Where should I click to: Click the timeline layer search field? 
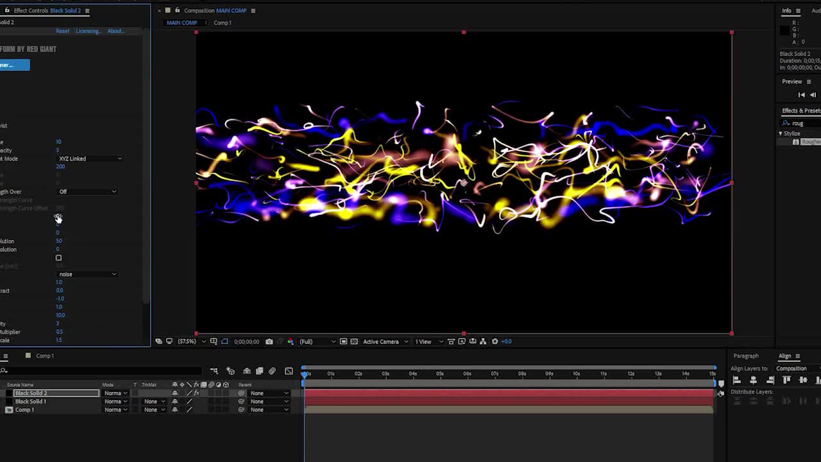101,371
